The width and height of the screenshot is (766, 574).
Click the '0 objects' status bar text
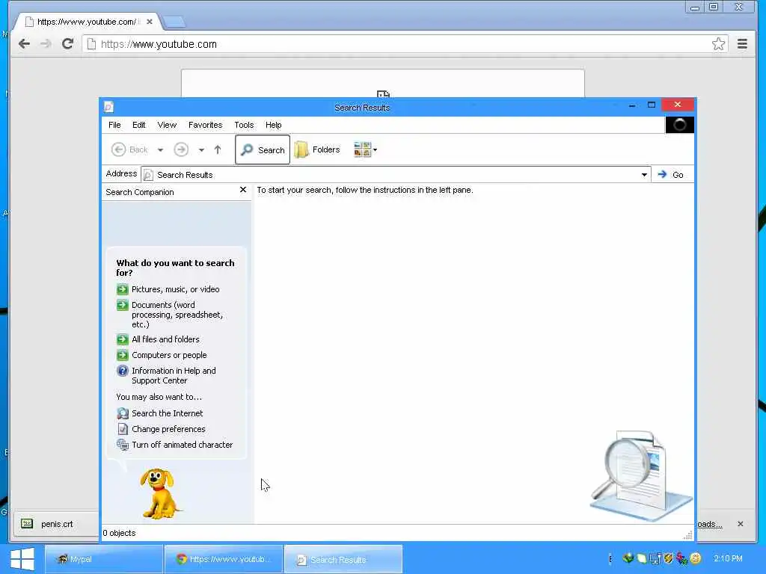(x=119, y=533)
